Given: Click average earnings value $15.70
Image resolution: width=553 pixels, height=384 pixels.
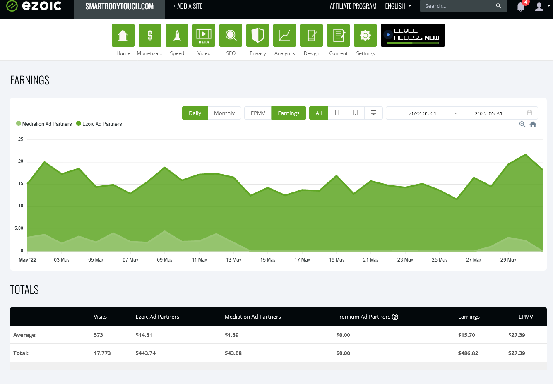Looking at the screenshot, I should point(466,335).
